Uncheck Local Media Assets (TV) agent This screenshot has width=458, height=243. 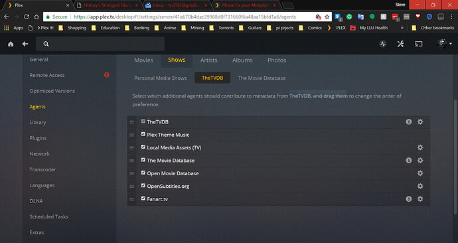pyautogui.click(x=143, y=147)
